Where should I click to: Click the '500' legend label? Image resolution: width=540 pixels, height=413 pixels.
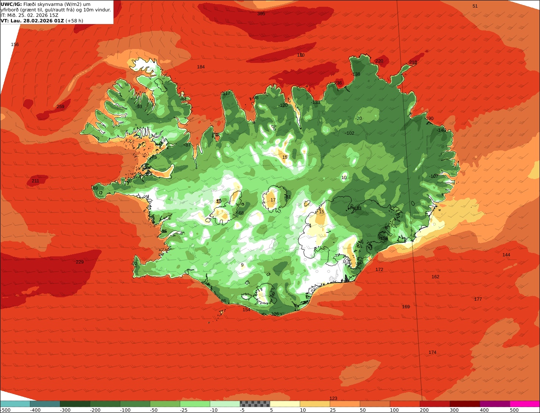(514, 410)
